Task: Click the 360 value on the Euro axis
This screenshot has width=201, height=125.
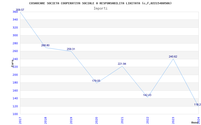Action: tap(15, 12)
